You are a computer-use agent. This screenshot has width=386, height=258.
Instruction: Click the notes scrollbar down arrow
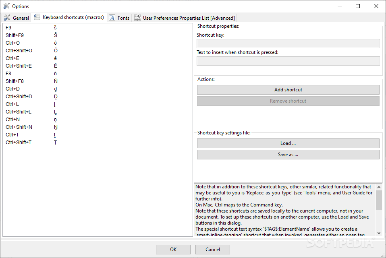379,233
